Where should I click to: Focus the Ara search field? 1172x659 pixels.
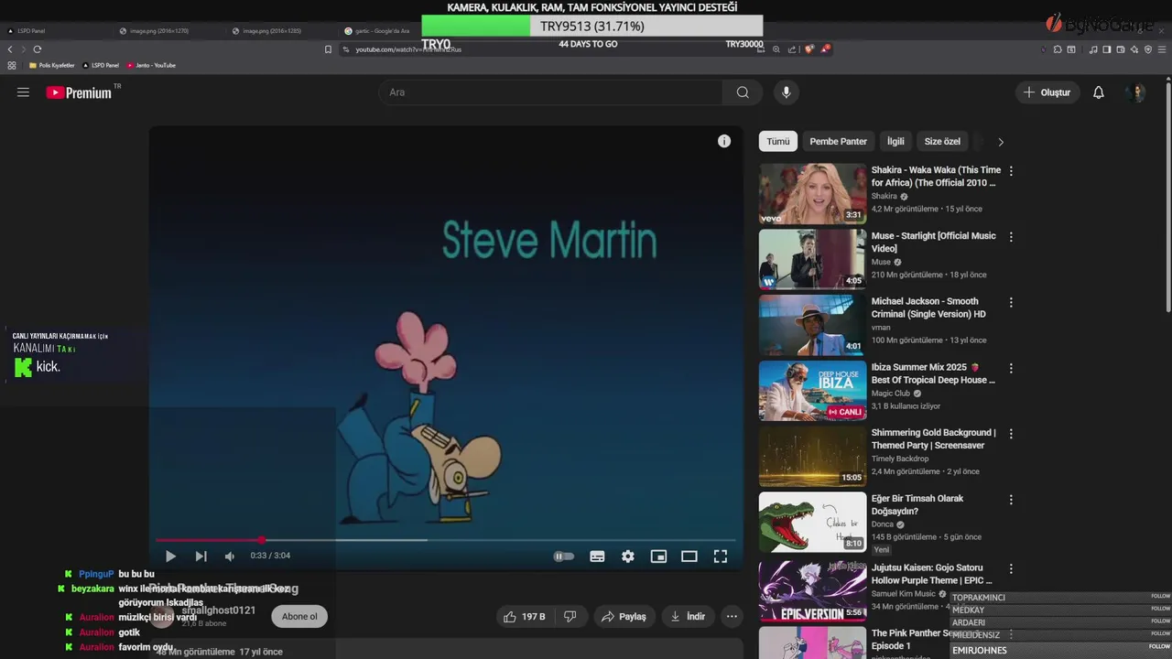[x=549, y=92]
